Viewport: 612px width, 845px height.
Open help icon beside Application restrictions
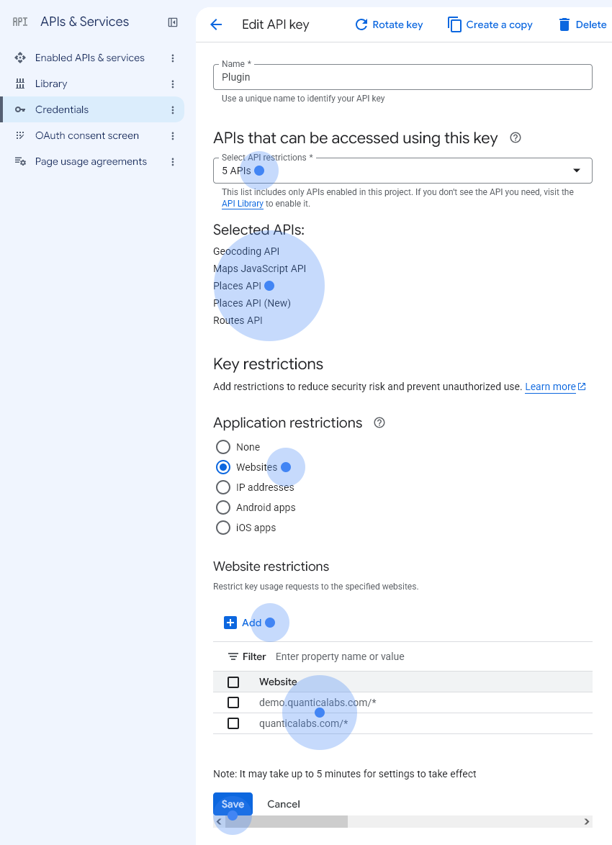click(x=379, y=423)
